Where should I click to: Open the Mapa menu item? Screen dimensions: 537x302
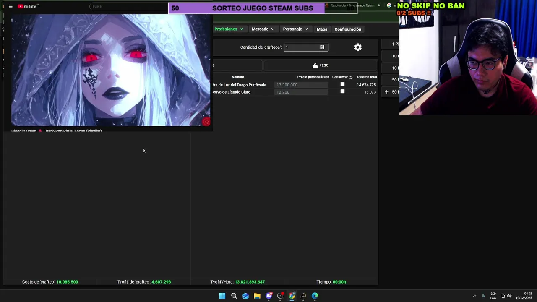tap(322, 29)
